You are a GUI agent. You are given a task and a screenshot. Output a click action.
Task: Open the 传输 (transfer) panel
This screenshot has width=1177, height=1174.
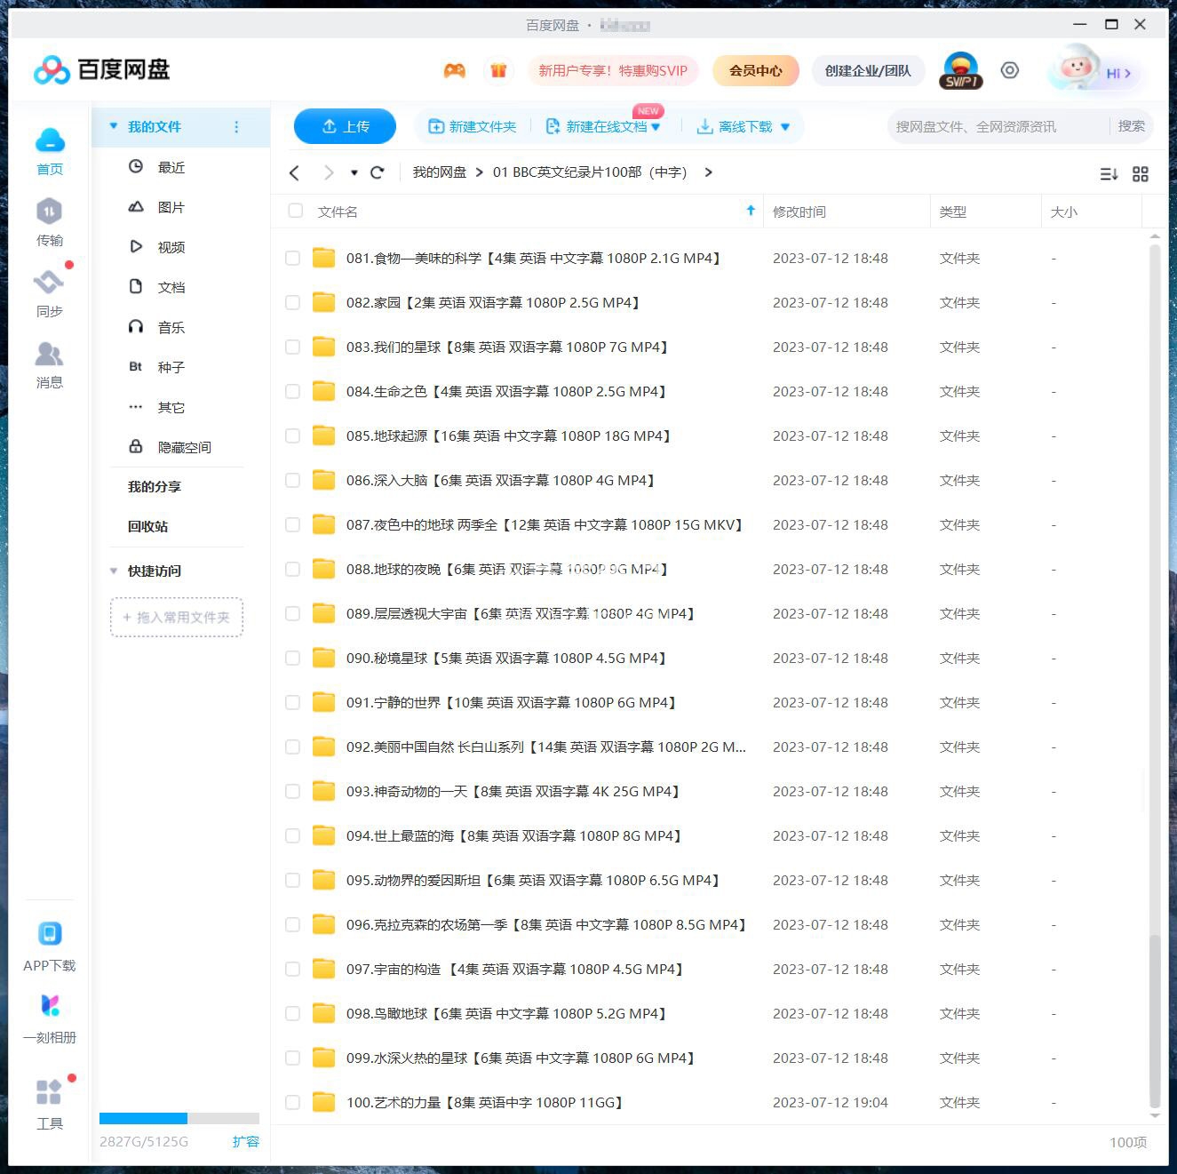click(49, 222)
